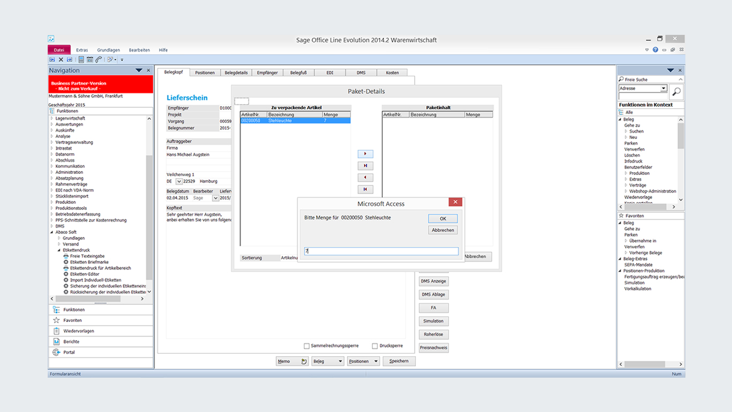Click the first blue save icon in the toolbar
The height and width of the screenshot is (412, 732).
52,60
